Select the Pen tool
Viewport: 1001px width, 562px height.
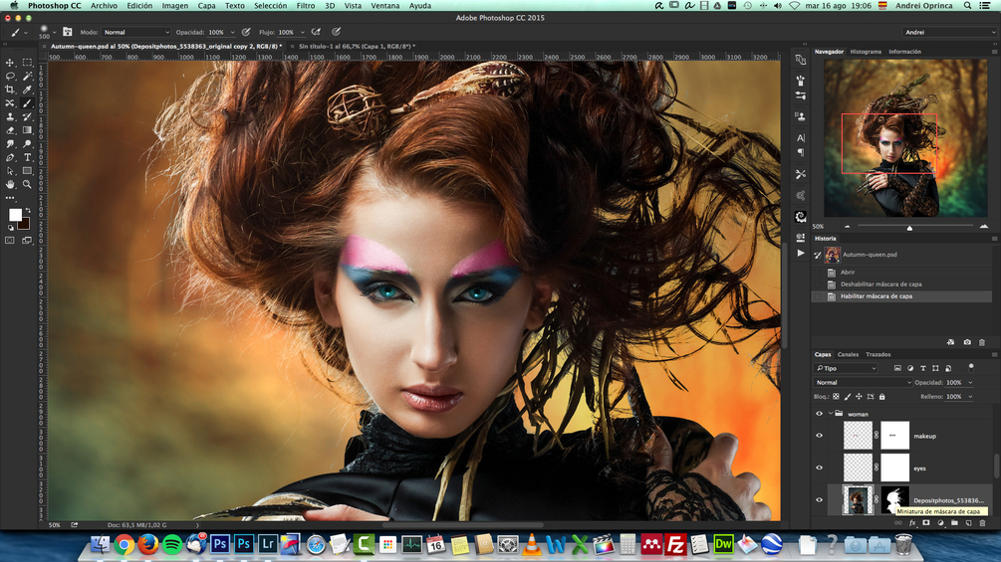(x=10, y=157)
